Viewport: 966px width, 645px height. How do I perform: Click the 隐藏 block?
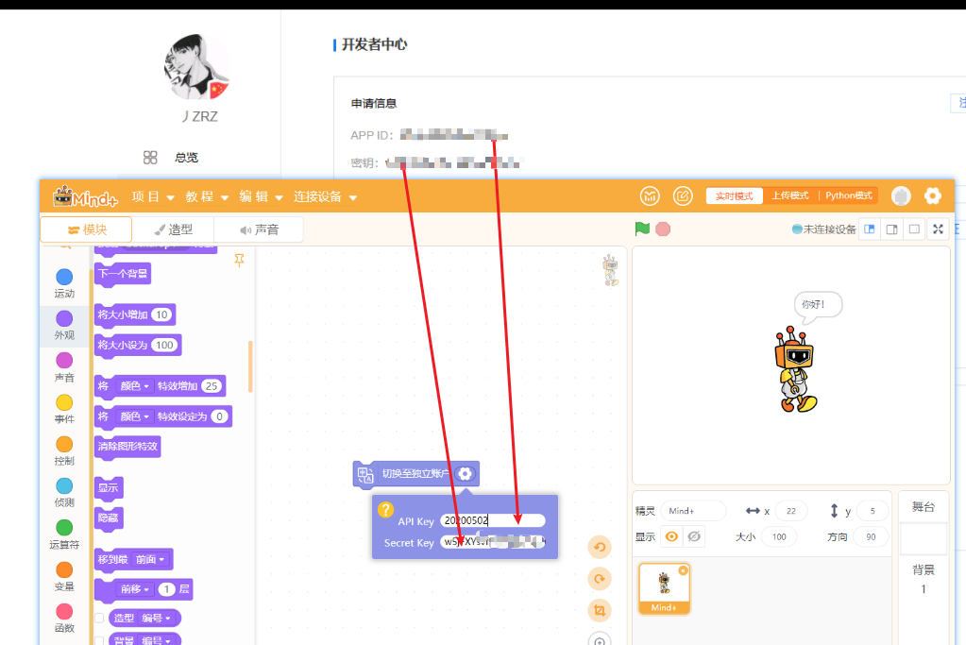109,518
